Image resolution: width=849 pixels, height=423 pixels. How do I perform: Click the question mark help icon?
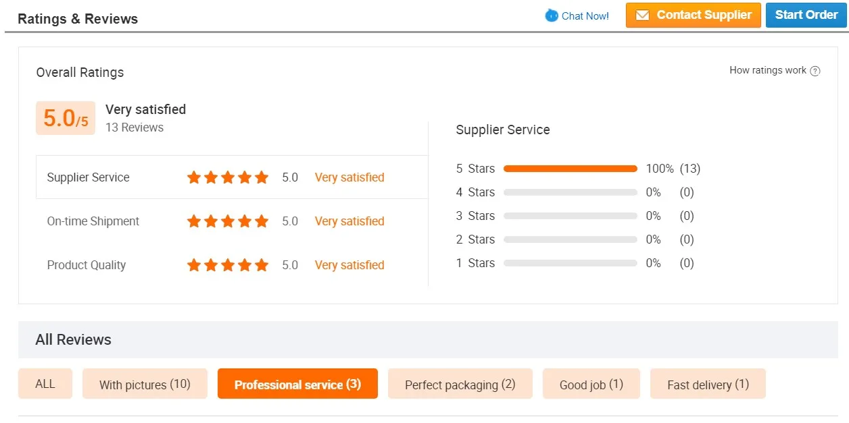(815, 71)
